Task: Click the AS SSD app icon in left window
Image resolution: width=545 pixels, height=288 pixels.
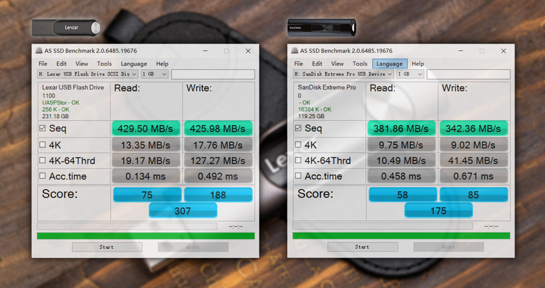Action: coord(39,50)
